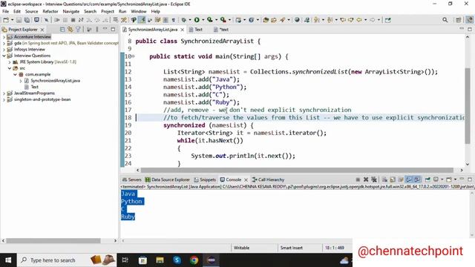Open the Run menu
The height and width of the screenshot is (267, 475).
[x=122, y=12]
